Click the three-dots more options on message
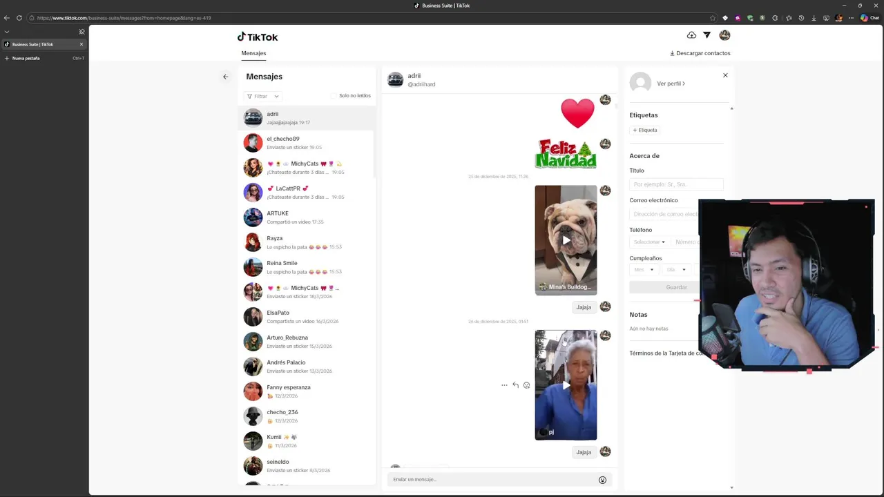This screenshot has height=497, width=884. coord(504,385)
